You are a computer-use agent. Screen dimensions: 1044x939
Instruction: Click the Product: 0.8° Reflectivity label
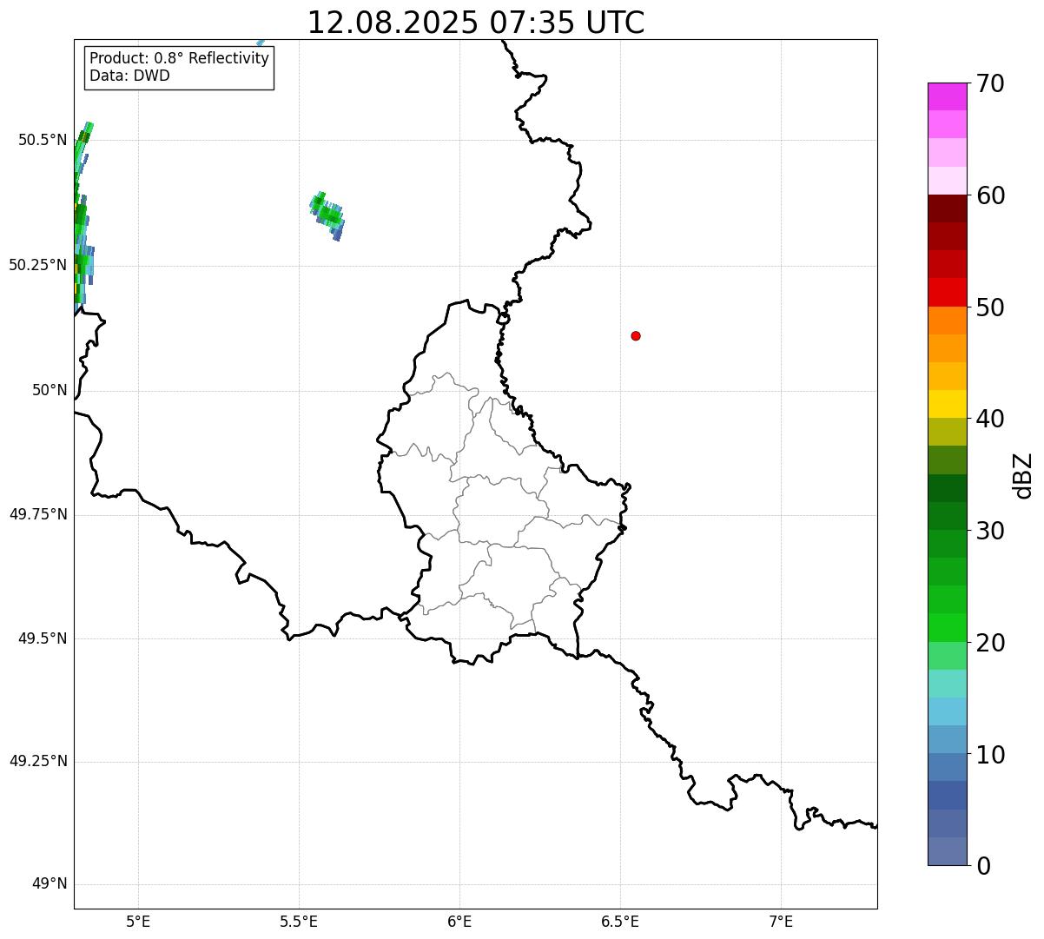coord(180,58)
